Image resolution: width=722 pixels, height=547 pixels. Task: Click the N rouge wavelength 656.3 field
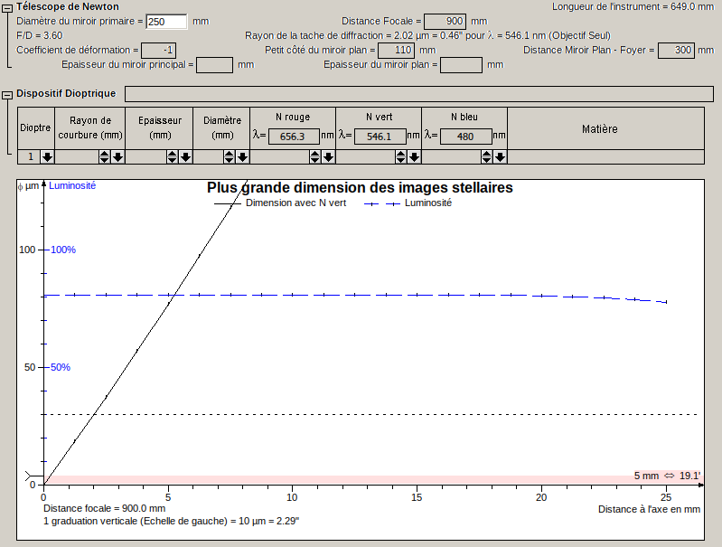294,137
